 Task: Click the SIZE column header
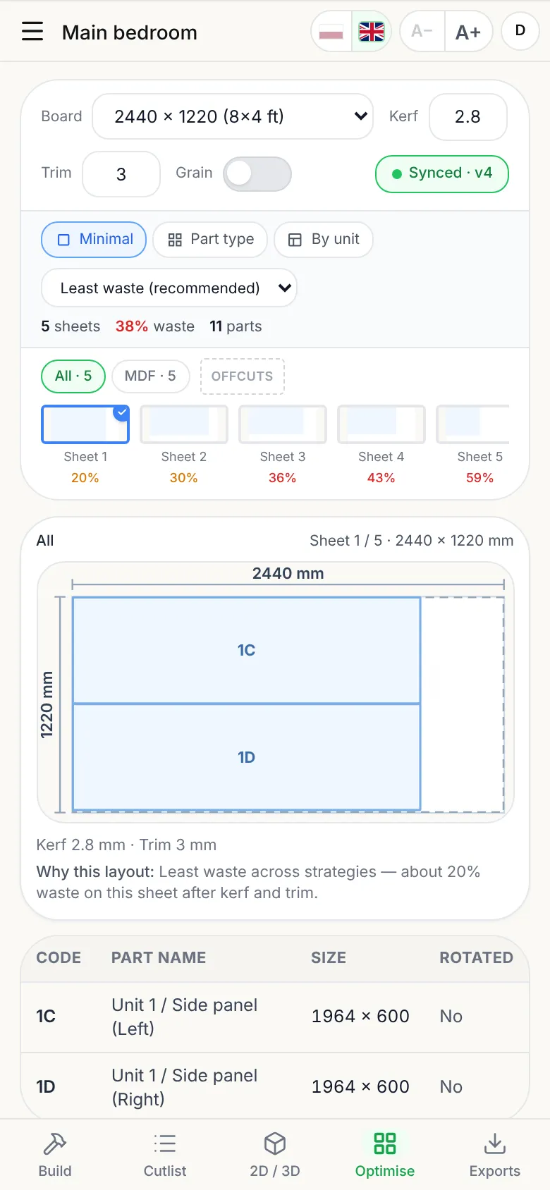pyautogui.click(x=329, y=957)
